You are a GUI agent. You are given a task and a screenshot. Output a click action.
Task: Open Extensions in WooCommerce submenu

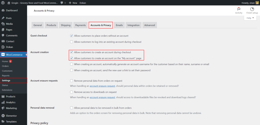(x=7, y=90)
